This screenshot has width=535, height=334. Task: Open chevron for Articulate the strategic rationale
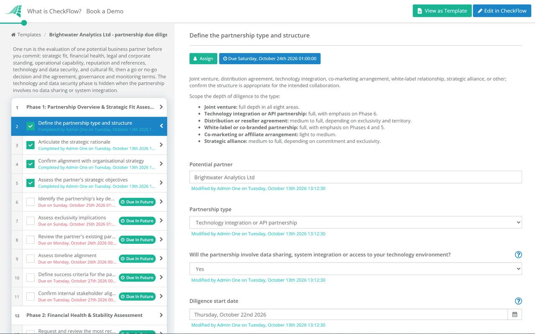[161, 145]
